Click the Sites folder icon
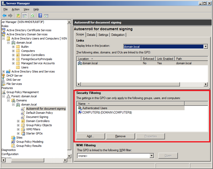 pos(13,138)
